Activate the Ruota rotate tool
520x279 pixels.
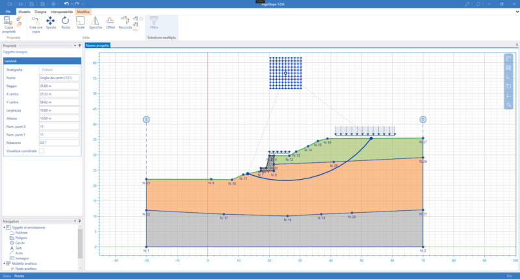click(x=66, y=23)
